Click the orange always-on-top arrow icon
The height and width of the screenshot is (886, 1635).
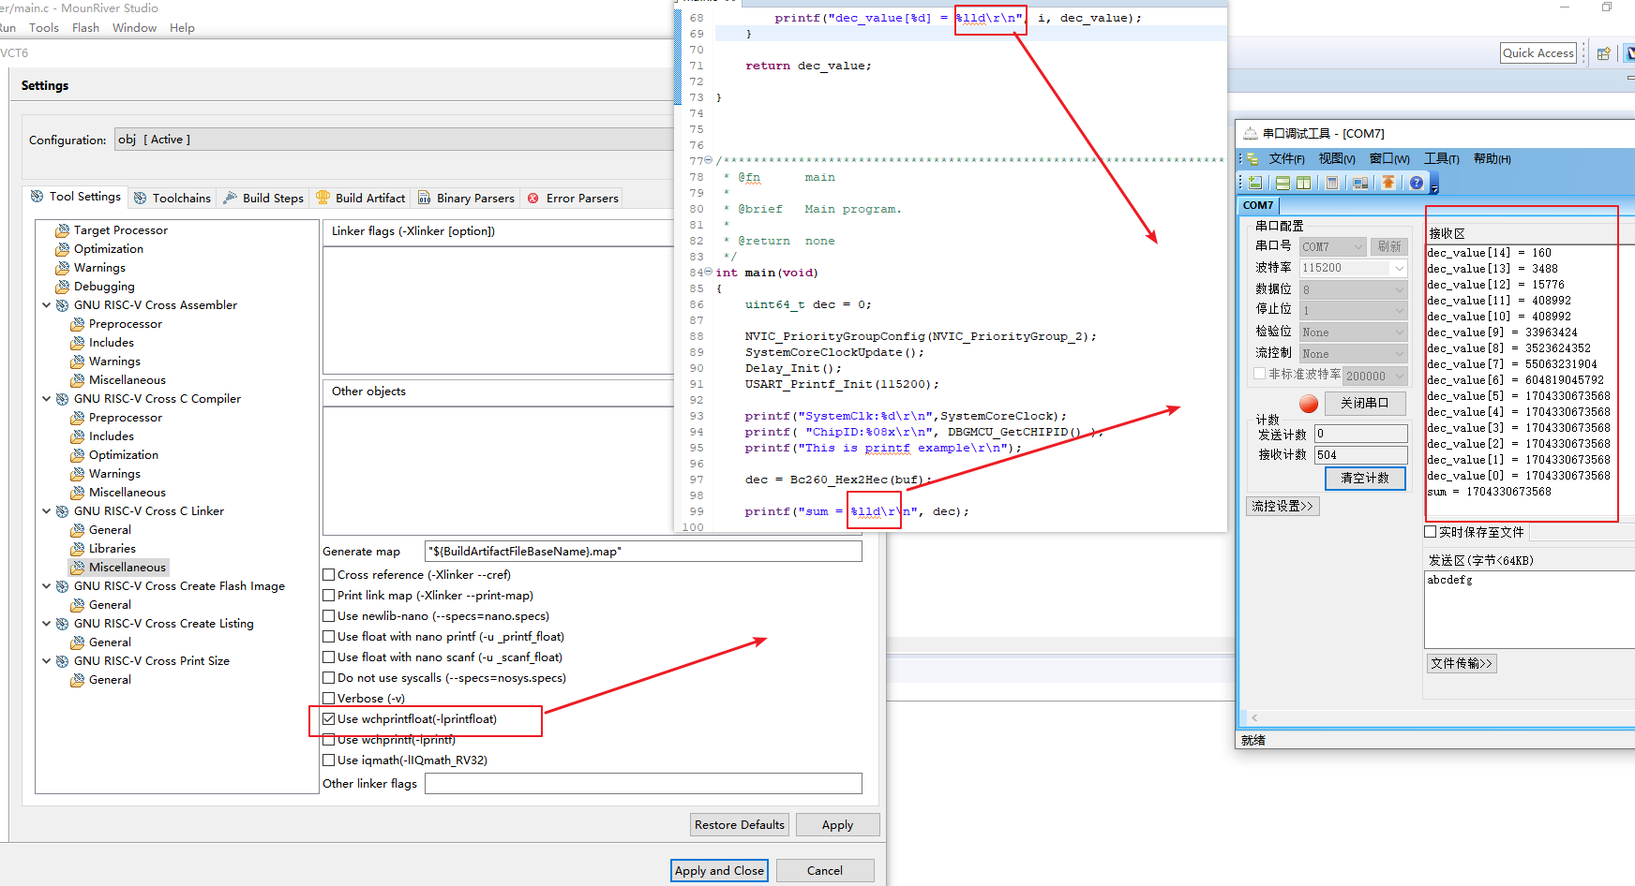click(x=1388, y=183)
